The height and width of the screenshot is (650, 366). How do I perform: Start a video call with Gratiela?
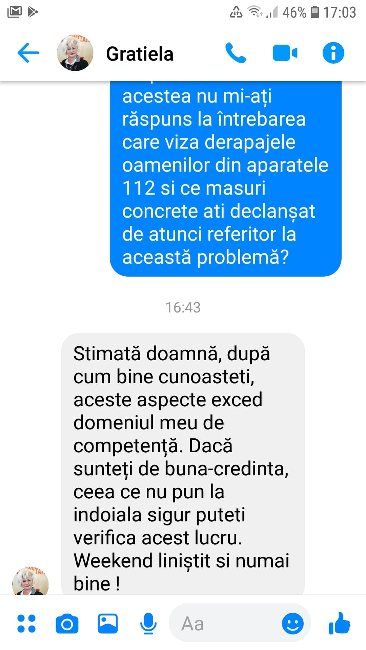(285, 53)
